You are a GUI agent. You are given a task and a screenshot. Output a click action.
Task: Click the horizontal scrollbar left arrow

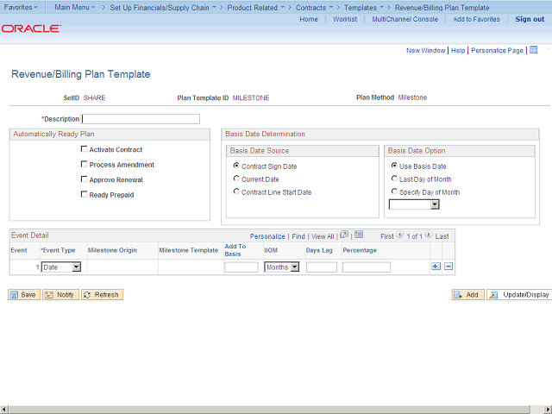click(4, 410)
